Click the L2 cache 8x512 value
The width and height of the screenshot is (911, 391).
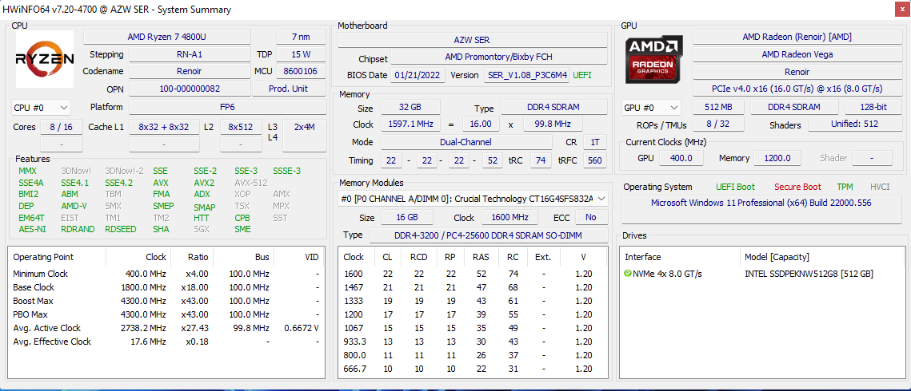tap(241, 127)
